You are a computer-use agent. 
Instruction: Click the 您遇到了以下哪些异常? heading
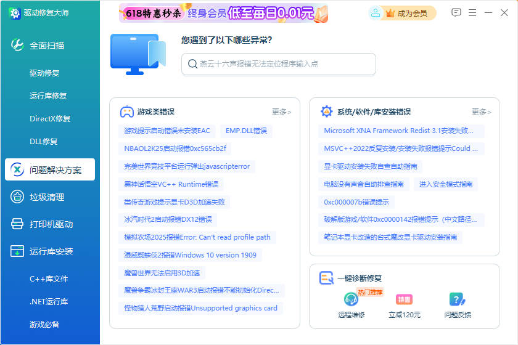coord(226,40)
